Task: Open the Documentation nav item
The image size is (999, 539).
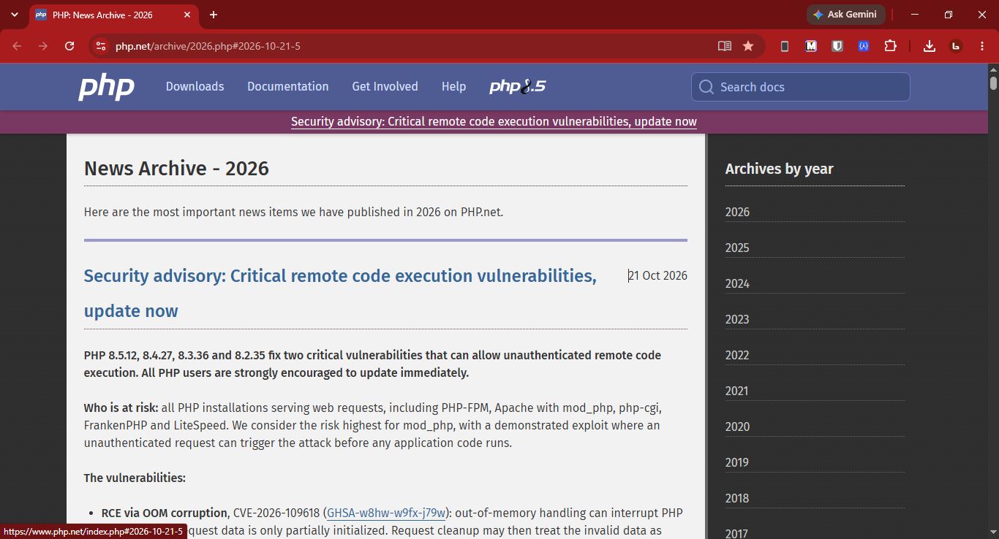Action: (287, 86)
